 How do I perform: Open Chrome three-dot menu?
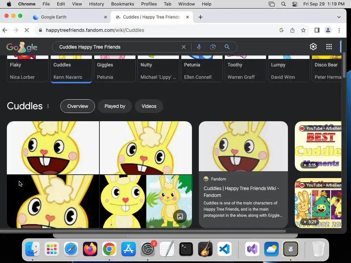coord(339,30)
